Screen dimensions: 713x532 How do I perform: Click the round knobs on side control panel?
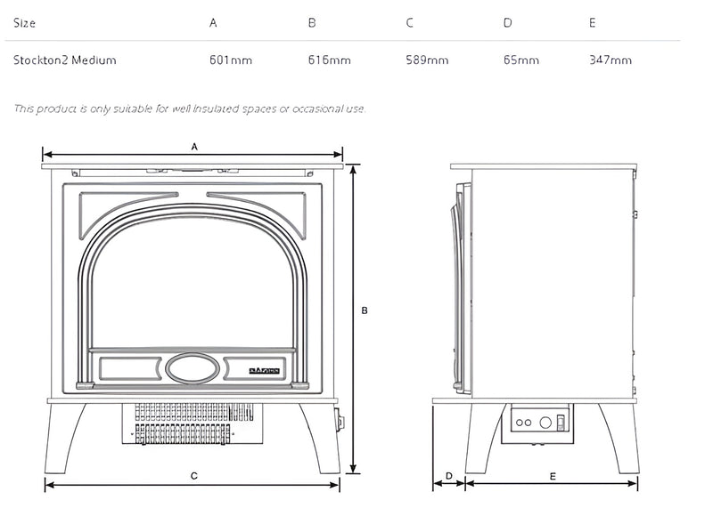click(x=526, y=423)
